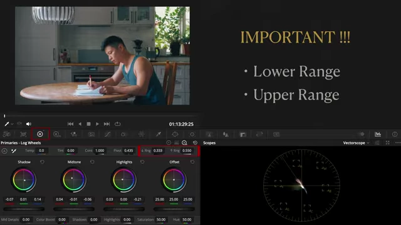401x225 pixels.
Task: Open the Camera Raw palette
Action: click(x=7, y=134)
